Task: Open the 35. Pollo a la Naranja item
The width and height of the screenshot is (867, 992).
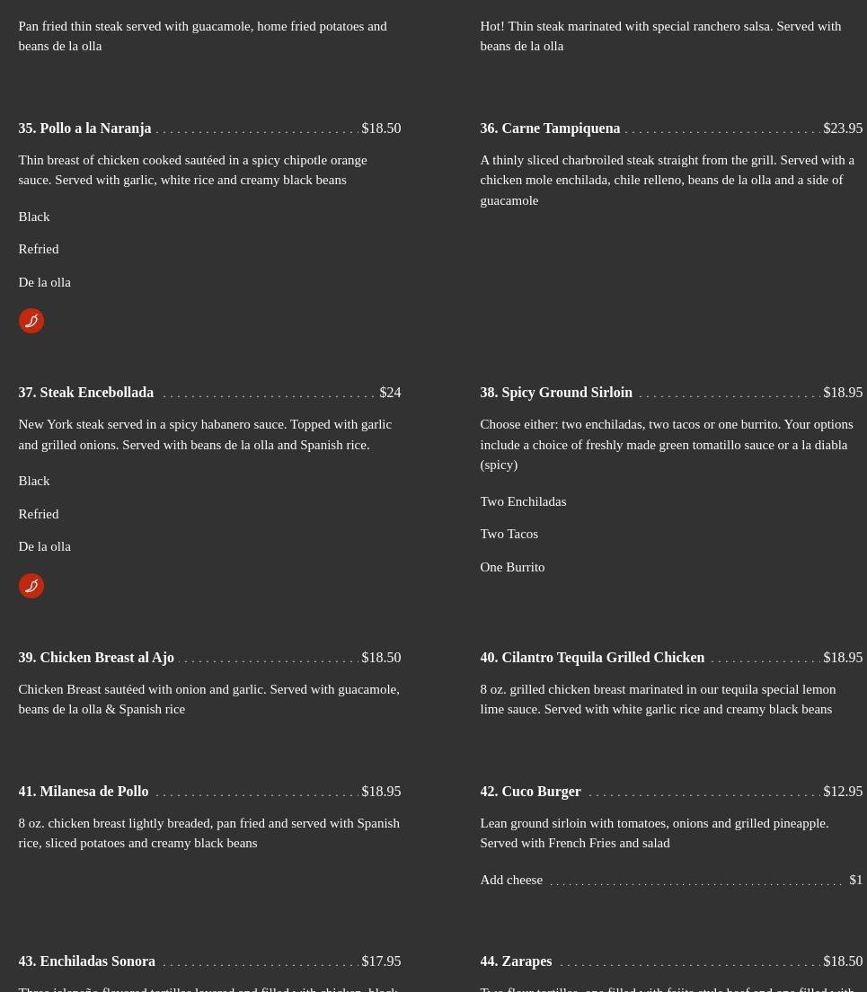Action: point(84,128)
